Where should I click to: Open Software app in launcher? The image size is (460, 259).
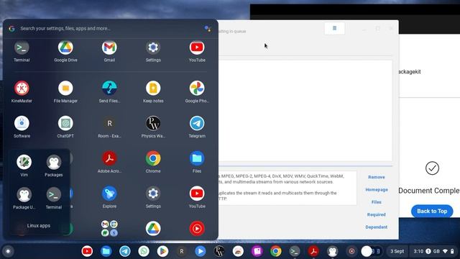(x=22, y=123)
